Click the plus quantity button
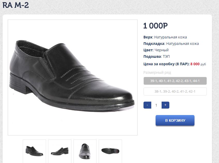 tap(165, 105)
